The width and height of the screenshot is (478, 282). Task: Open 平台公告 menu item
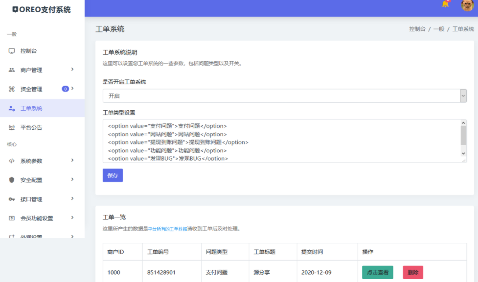tap(31, 127)
